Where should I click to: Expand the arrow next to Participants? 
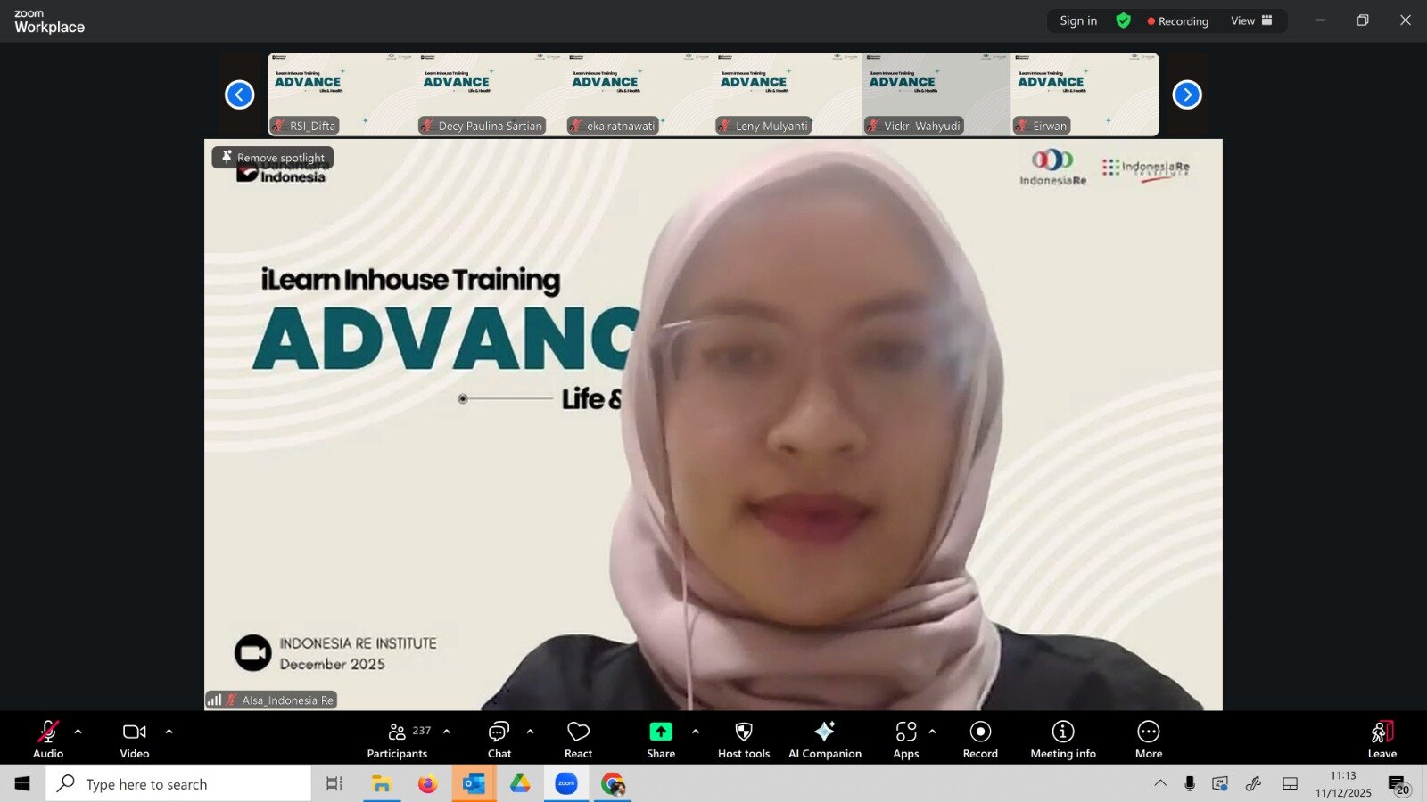tap(447, 732)
